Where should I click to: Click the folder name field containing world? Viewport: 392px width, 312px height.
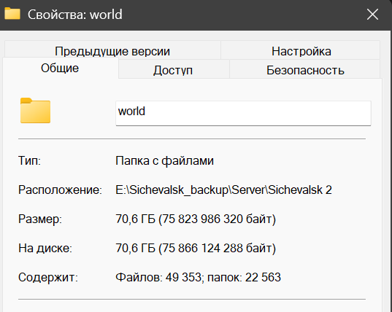[243, 113]
